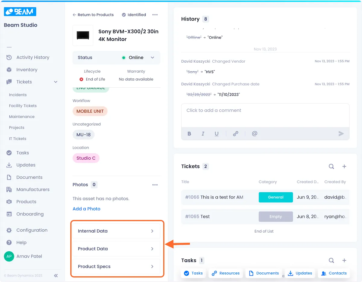Screen dimensions: 362x282
Task: Expand the Product Specs section
Action: click(116, 267)
